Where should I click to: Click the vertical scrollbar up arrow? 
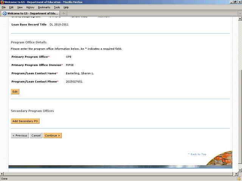[x=240, y=19]
